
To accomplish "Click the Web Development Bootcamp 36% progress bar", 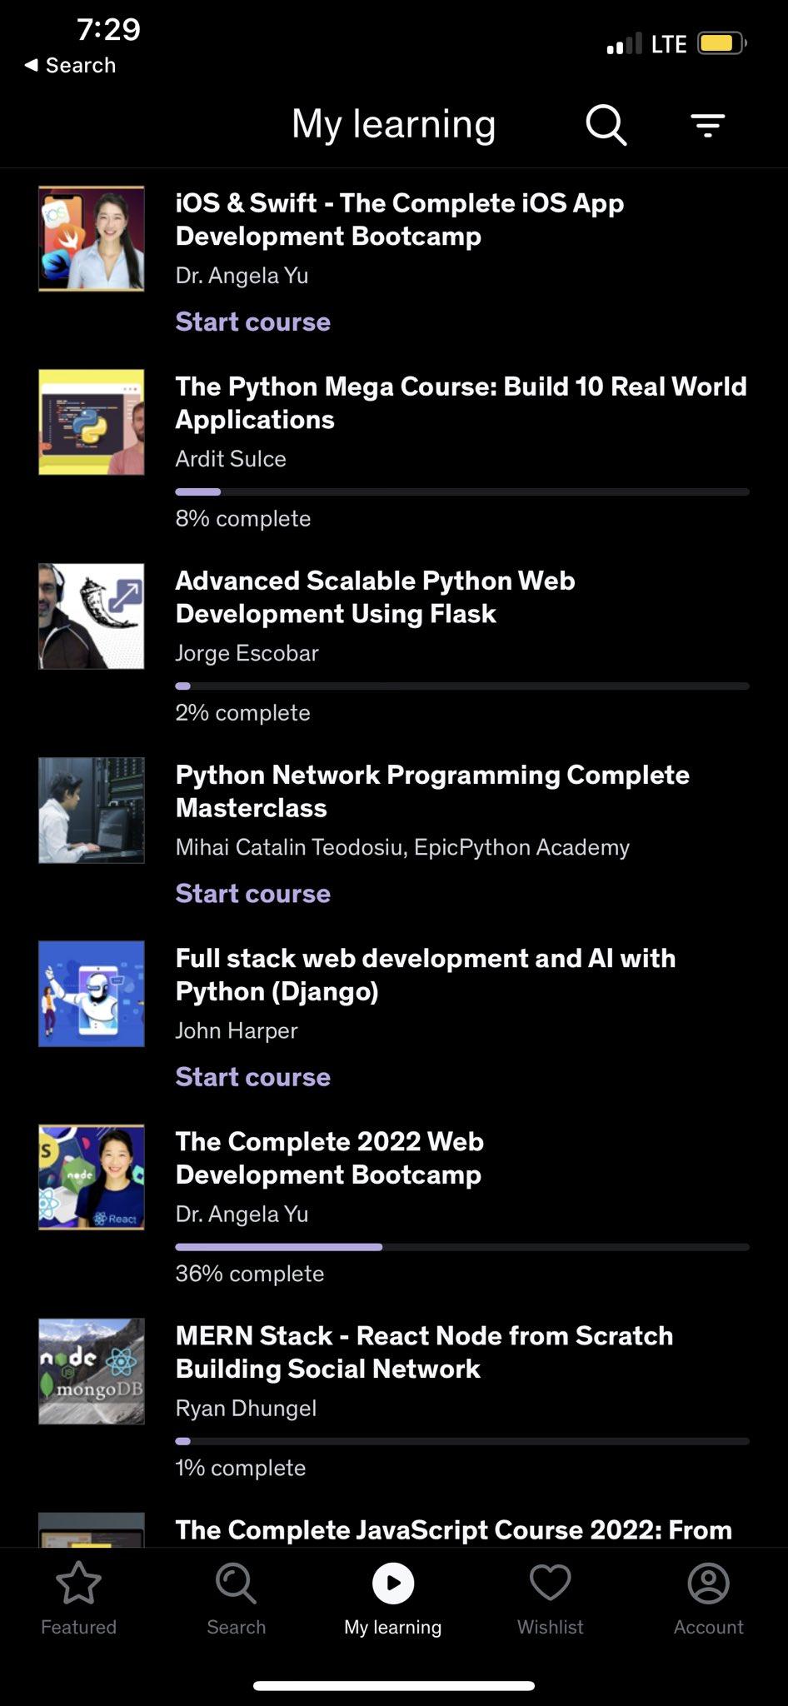I will 462,1247.
